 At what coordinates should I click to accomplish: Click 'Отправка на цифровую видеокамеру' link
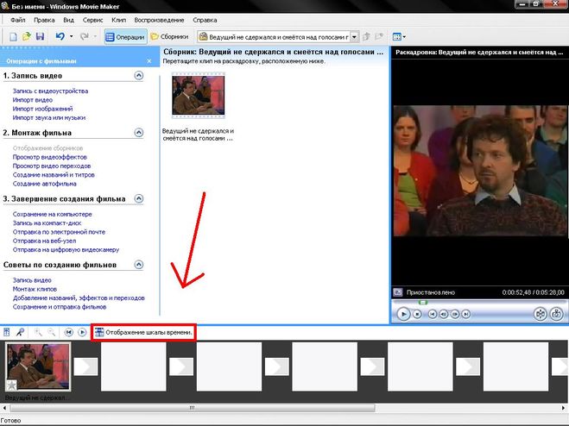66,250
